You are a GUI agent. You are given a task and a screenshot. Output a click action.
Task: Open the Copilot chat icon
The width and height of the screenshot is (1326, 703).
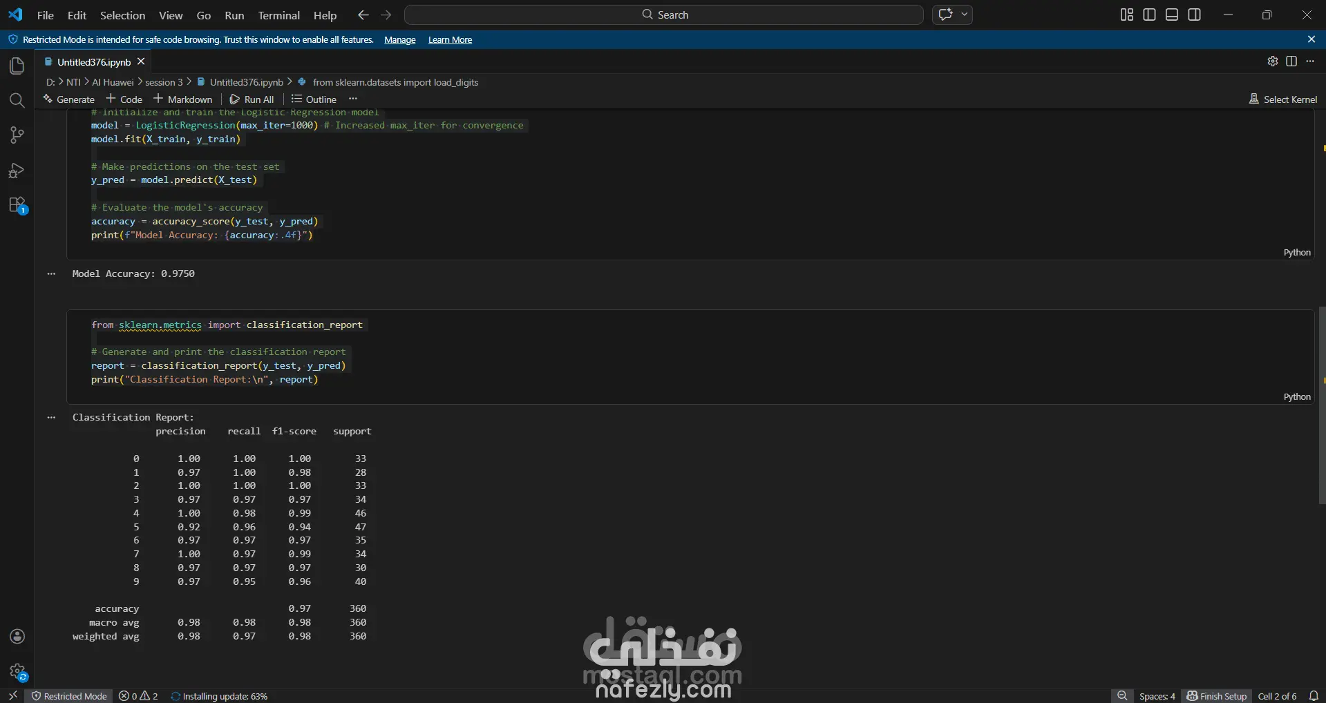945,15
